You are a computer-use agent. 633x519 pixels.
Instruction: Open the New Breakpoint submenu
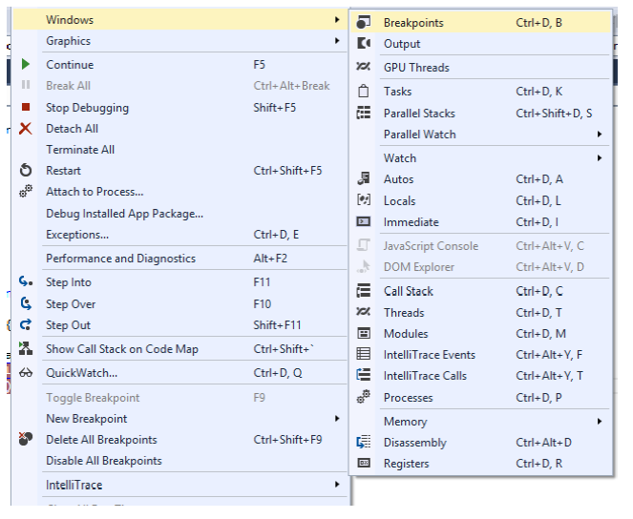337,419
